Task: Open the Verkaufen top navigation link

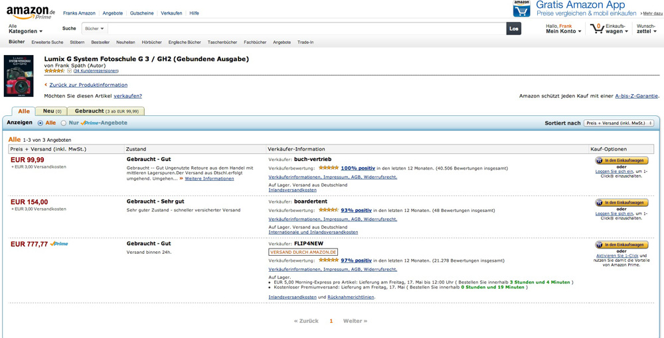Action: tap(171, 13)
